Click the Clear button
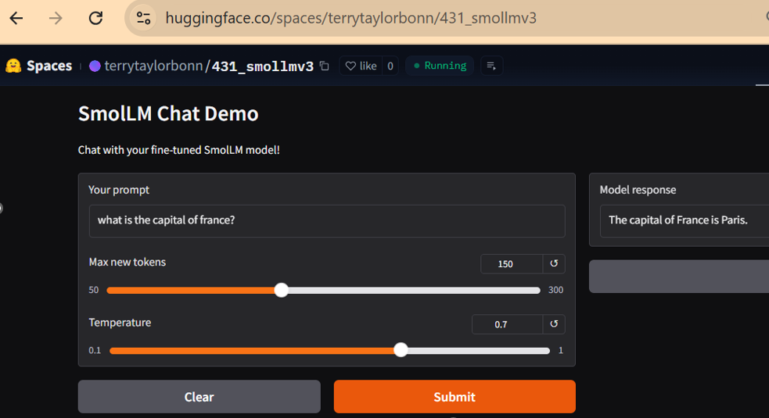Screen dimensions: 769x418 click(x=199, y=396)
